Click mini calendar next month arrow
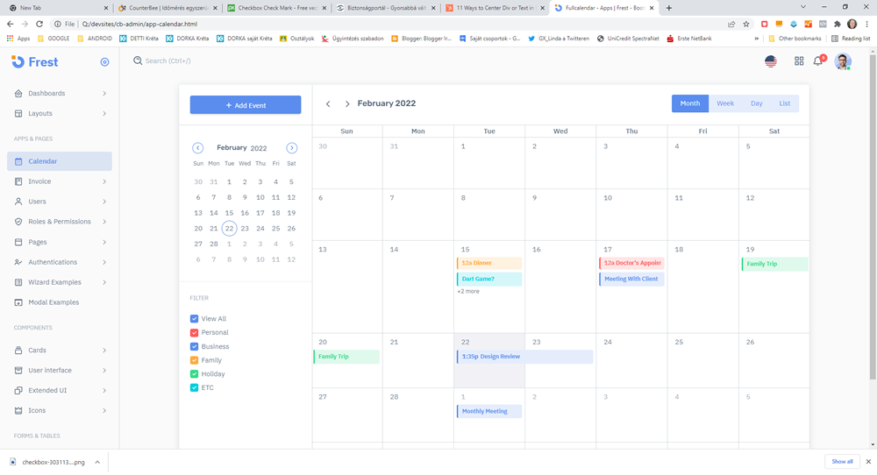This screenshot has width=877, height=475. tap(292, 148)
